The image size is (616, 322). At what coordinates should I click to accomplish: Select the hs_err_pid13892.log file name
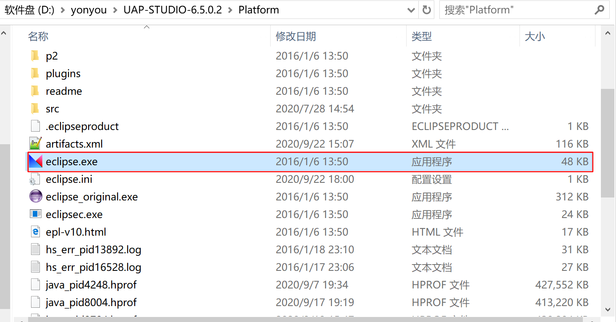pos(94,249)
